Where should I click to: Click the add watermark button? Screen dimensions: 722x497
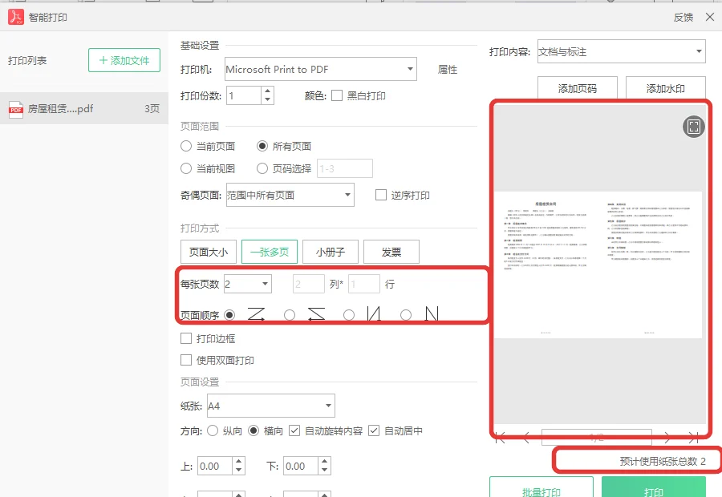(665, 88)
